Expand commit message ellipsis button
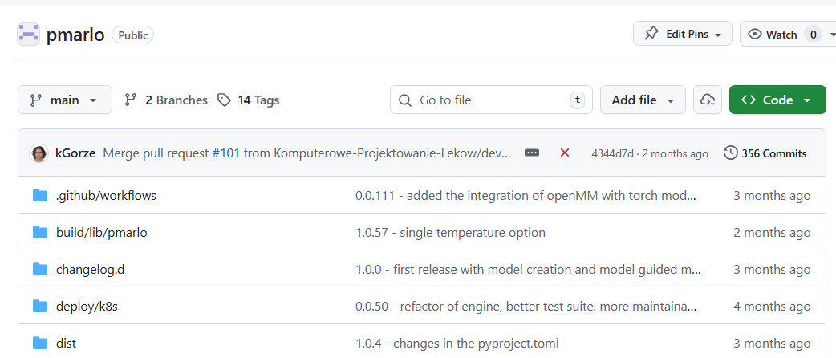This screenshot has height=358, width=836. 532,153
